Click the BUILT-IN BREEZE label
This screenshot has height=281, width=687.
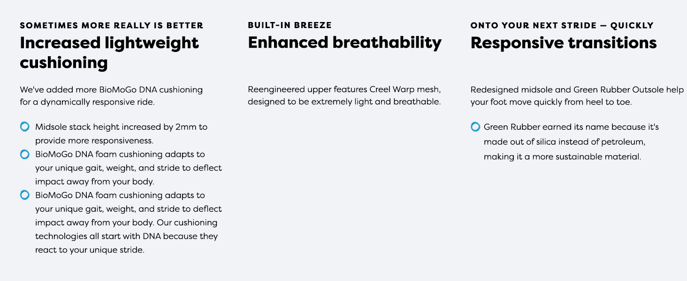point(290,25)
